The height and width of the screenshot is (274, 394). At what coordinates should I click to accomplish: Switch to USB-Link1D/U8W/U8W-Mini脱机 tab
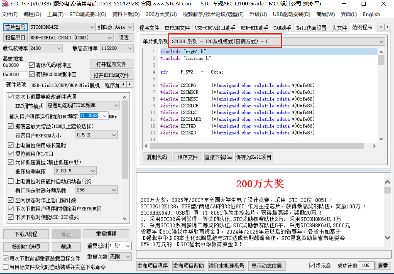click(x=66, y=85)
